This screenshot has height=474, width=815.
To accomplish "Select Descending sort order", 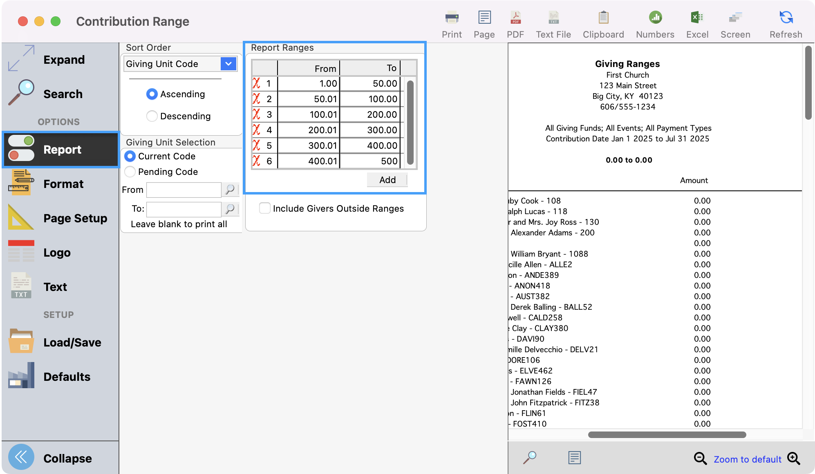I will (x=152, y=116).
